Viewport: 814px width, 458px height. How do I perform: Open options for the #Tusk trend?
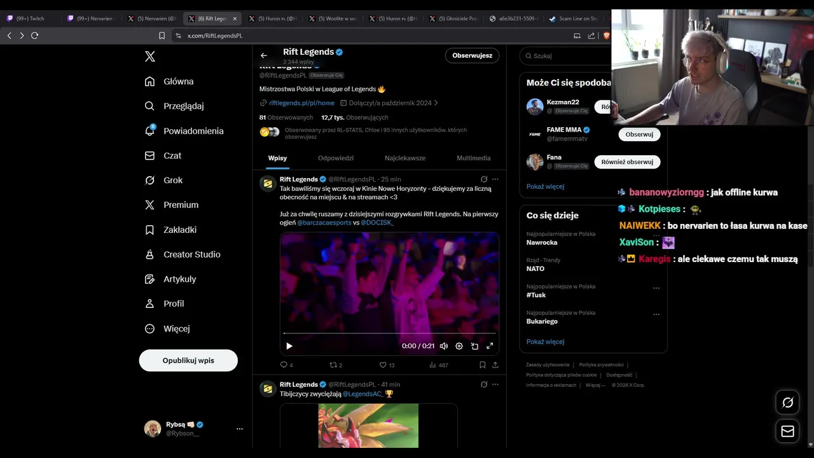[656, 288]
